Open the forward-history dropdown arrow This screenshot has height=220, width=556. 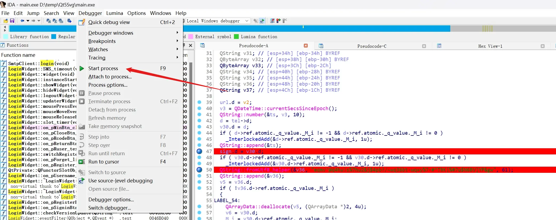[x=39, y=21]
